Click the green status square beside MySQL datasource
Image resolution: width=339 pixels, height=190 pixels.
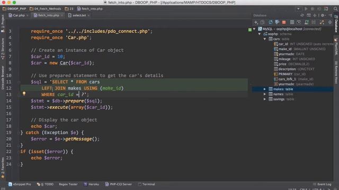tap(250, 30)
